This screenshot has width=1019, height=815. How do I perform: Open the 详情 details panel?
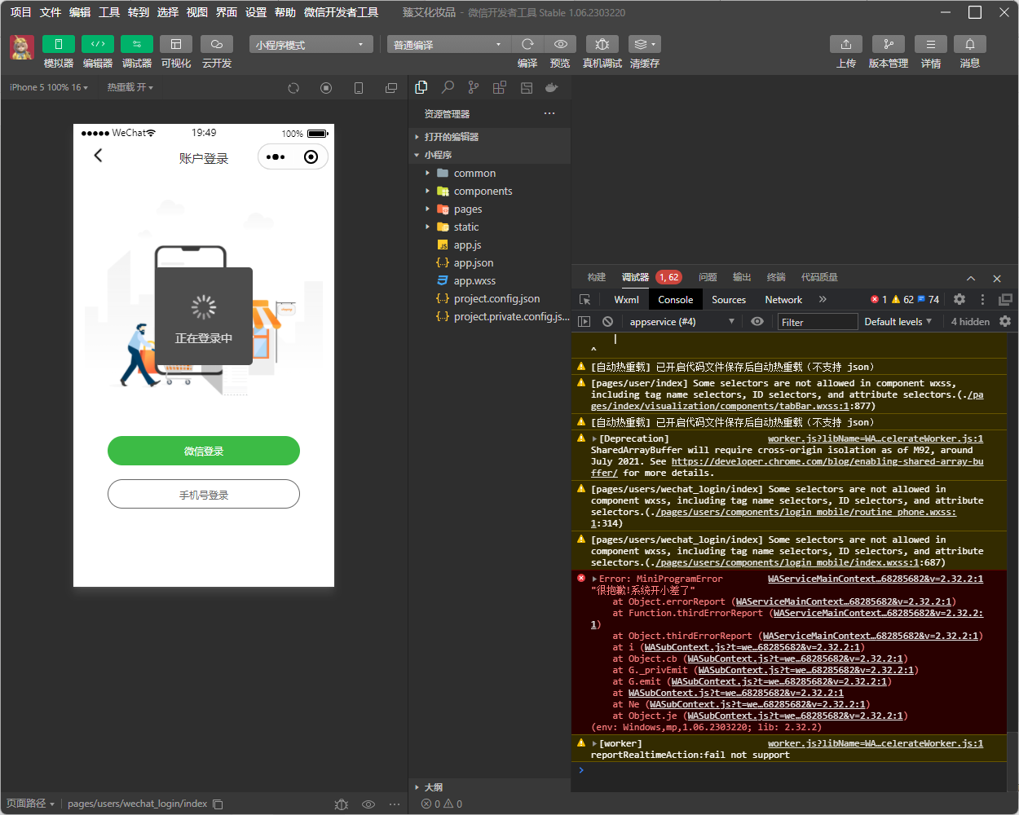coord(931,44)
